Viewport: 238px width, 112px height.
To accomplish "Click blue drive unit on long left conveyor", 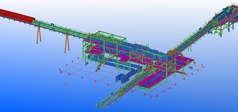I will (x=53, y=24).
